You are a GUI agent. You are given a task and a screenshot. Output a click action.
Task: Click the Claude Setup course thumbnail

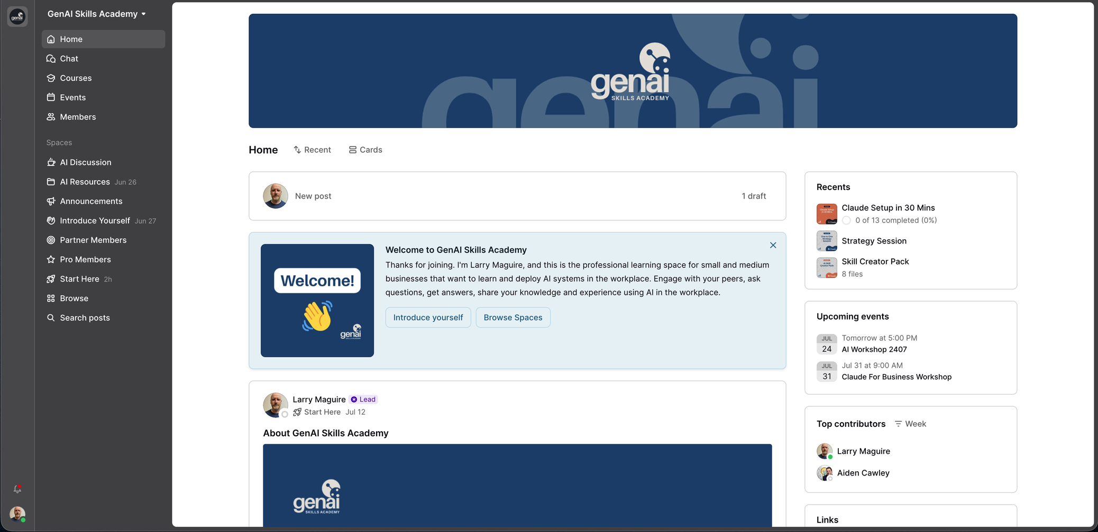827,214
